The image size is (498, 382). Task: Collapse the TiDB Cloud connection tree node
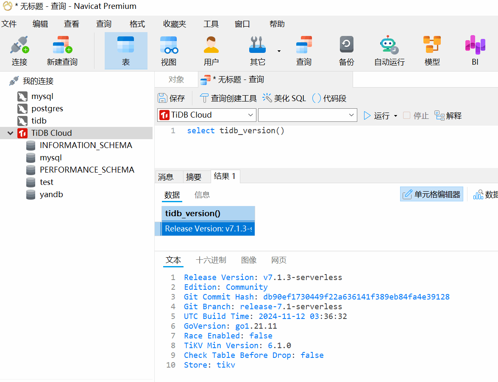pos(10,133)
